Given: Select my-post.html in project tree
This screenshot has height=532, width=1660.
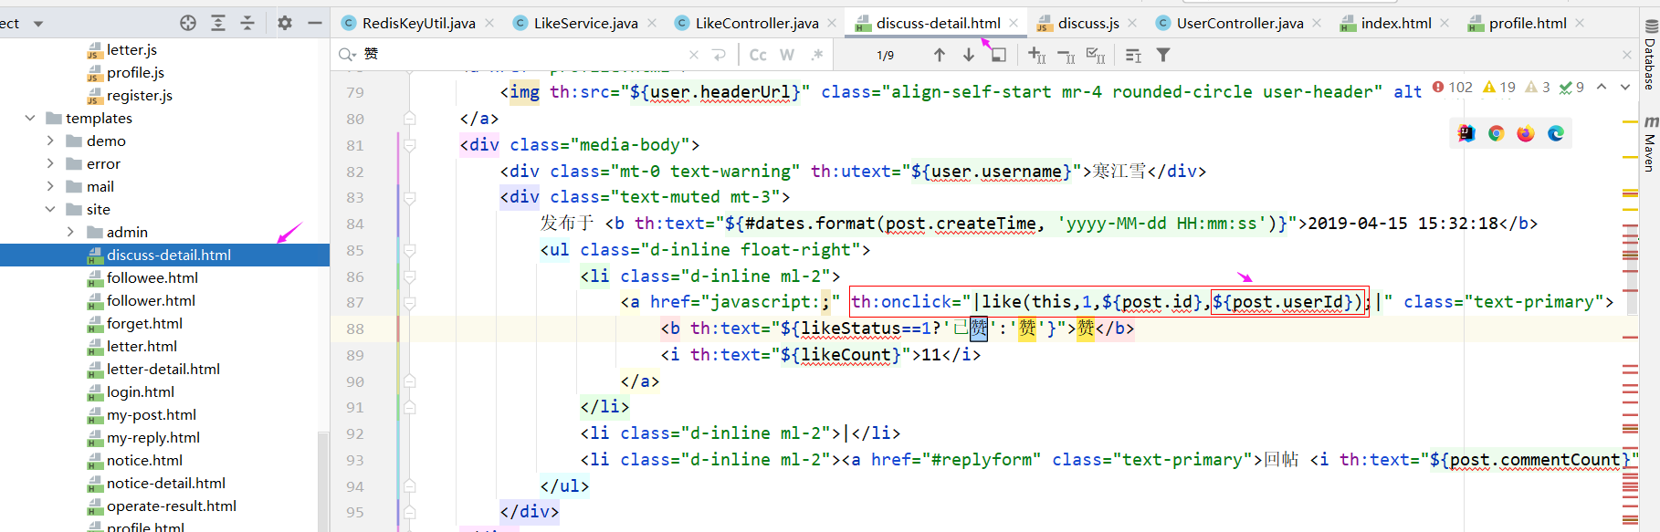Looking at the screenshot, I should point(151,414).
